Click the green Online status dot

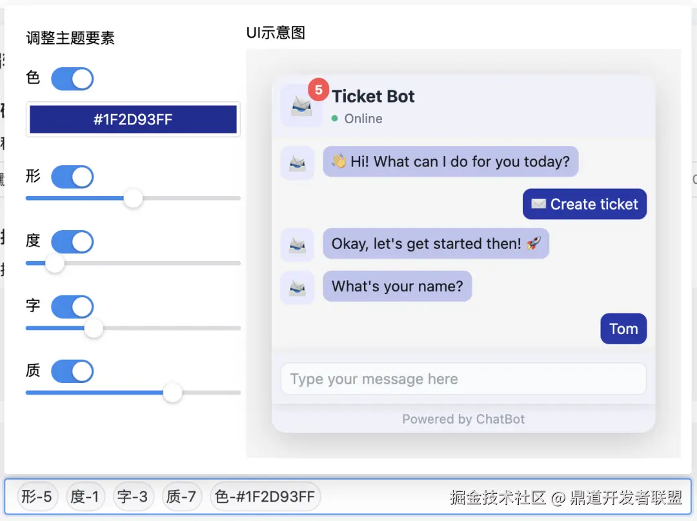[x=335, y=119]
